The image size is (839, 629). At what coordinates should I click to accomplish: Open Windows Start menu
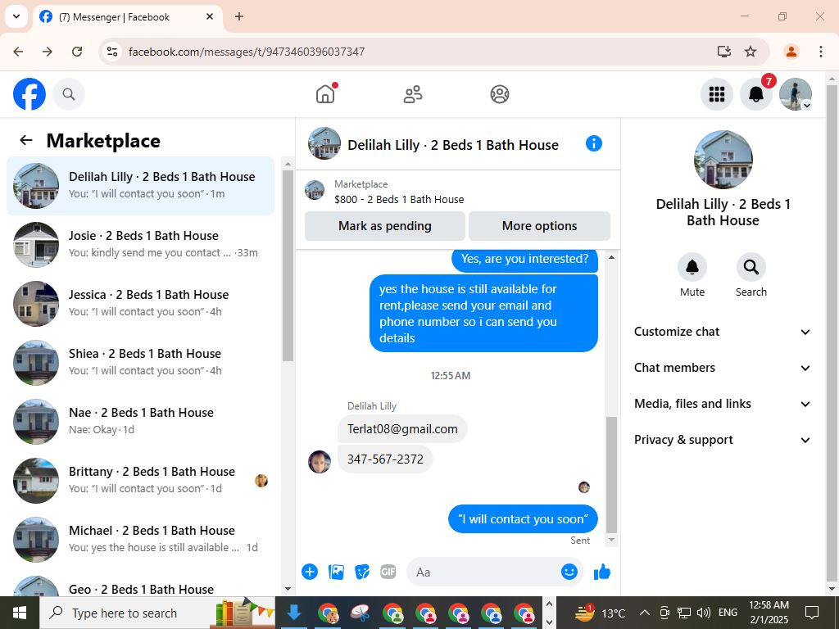(x=20, y=613)
